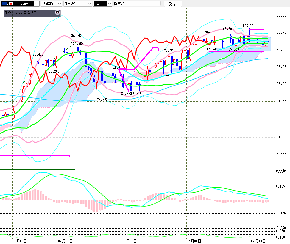Click the magenta wave marker labeled 4
Viewport: 290px width, 244px height.
click(x=158, y=50)
